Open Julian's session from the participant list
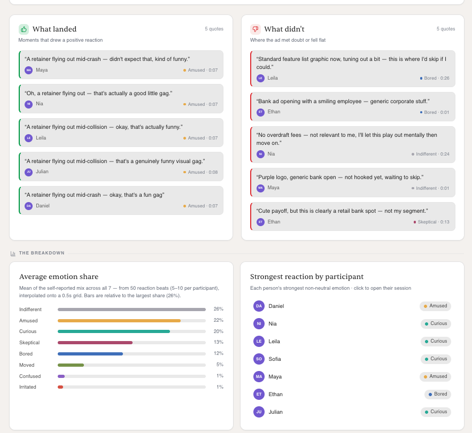The height and width of the screenshot is (433, 472). coord(352,412)
